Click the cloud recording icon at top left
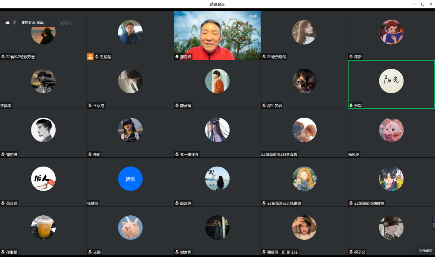The height and width of the screenshot is (257, 435). [7, 22]
